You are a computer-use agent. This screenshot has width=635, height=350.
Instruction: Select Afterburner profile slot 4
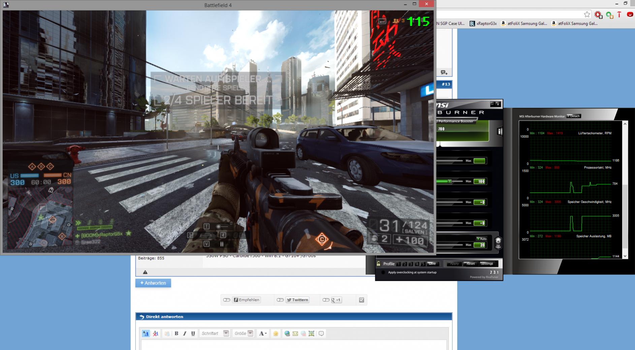point(417,264)
